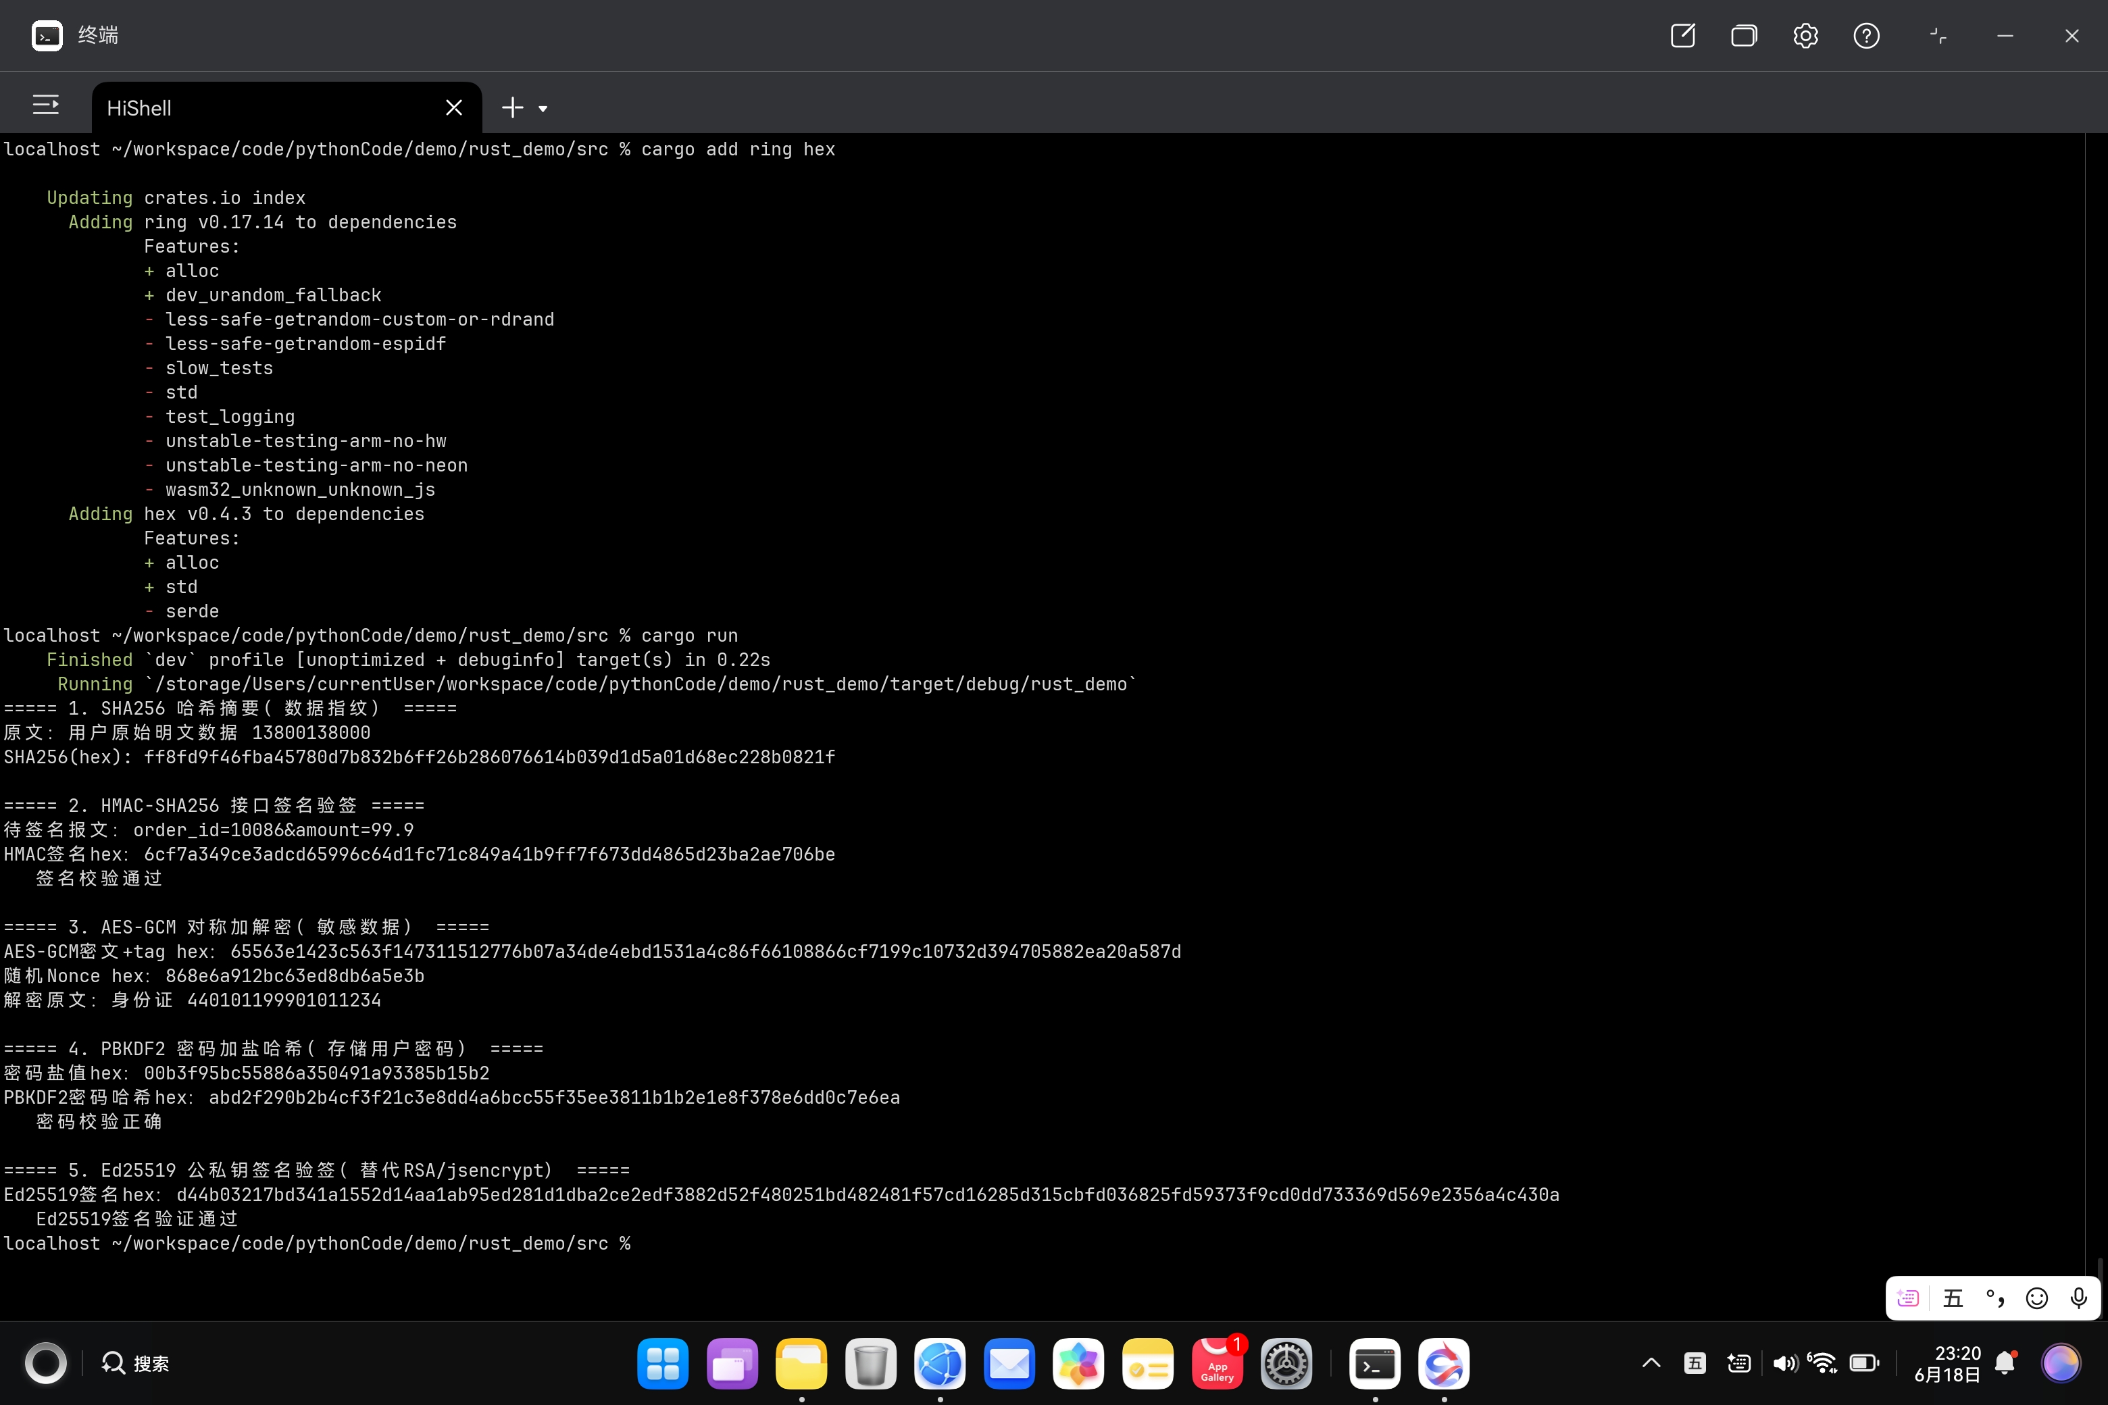
Task: Open Wi-Fi settings in tray
Action: tap(1823, 1363)
